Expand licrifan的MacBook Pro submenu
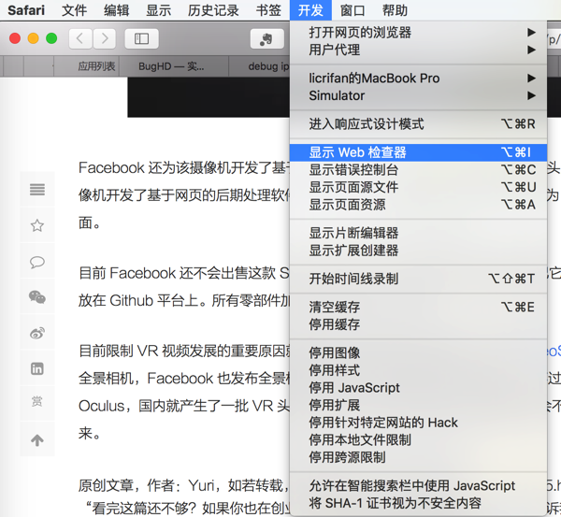This screenshot has height=517, width=561. tap(418, 78)
